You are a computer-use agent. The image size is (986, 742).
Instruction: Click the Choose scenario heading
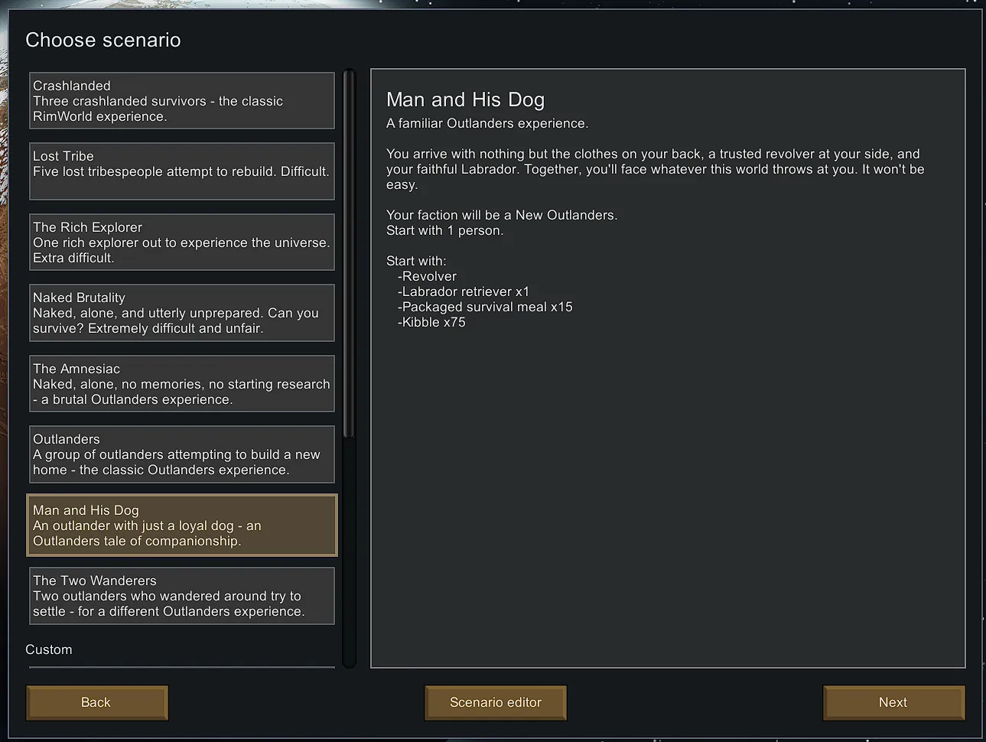tap(103, 40)
